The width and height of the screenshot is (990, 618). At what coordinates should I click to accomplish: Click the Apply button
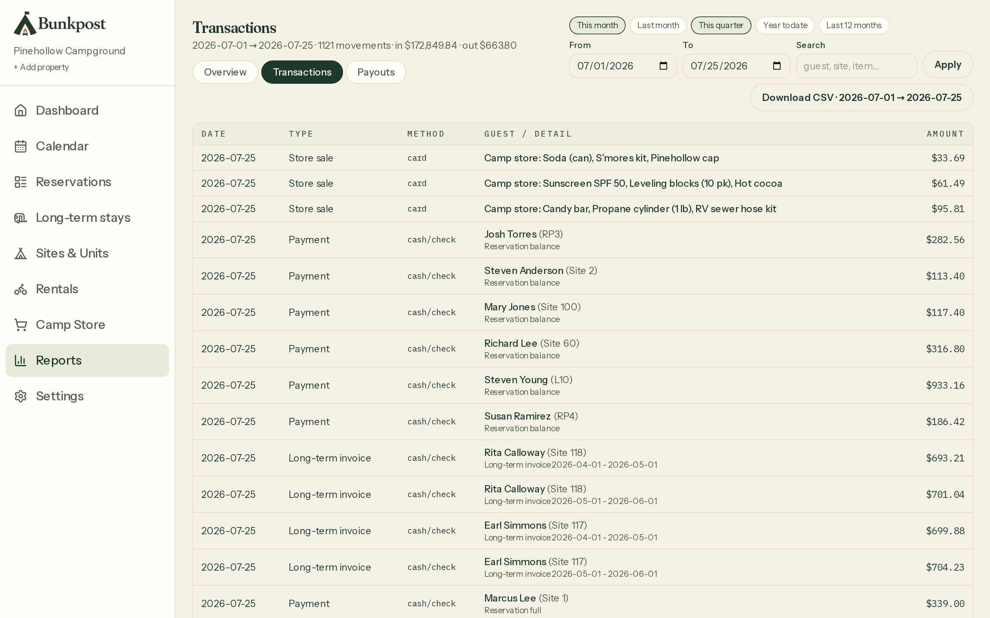[947, 65]
